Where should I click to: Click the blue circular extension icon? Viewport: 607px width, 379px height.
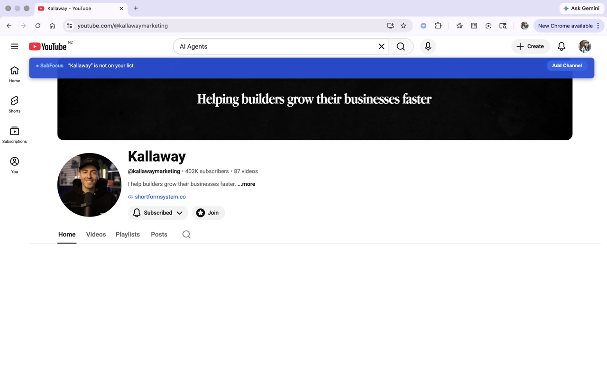click(x=423, y=26)
